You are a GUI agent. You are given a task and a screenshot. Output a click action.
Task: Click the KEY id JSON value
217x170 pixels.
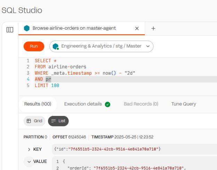[x=107, y=149]
